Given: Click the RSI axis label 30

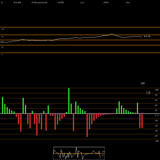Looking at the screenshot, I should (2, 47).
